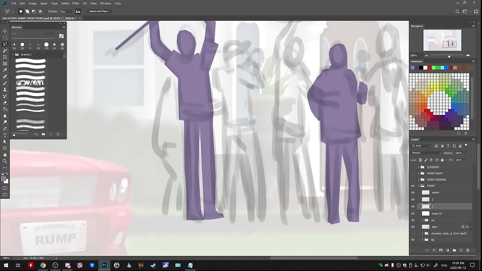Select the Eraser tool
Viewport: 482px width, 271px height.
pos(5,103)
